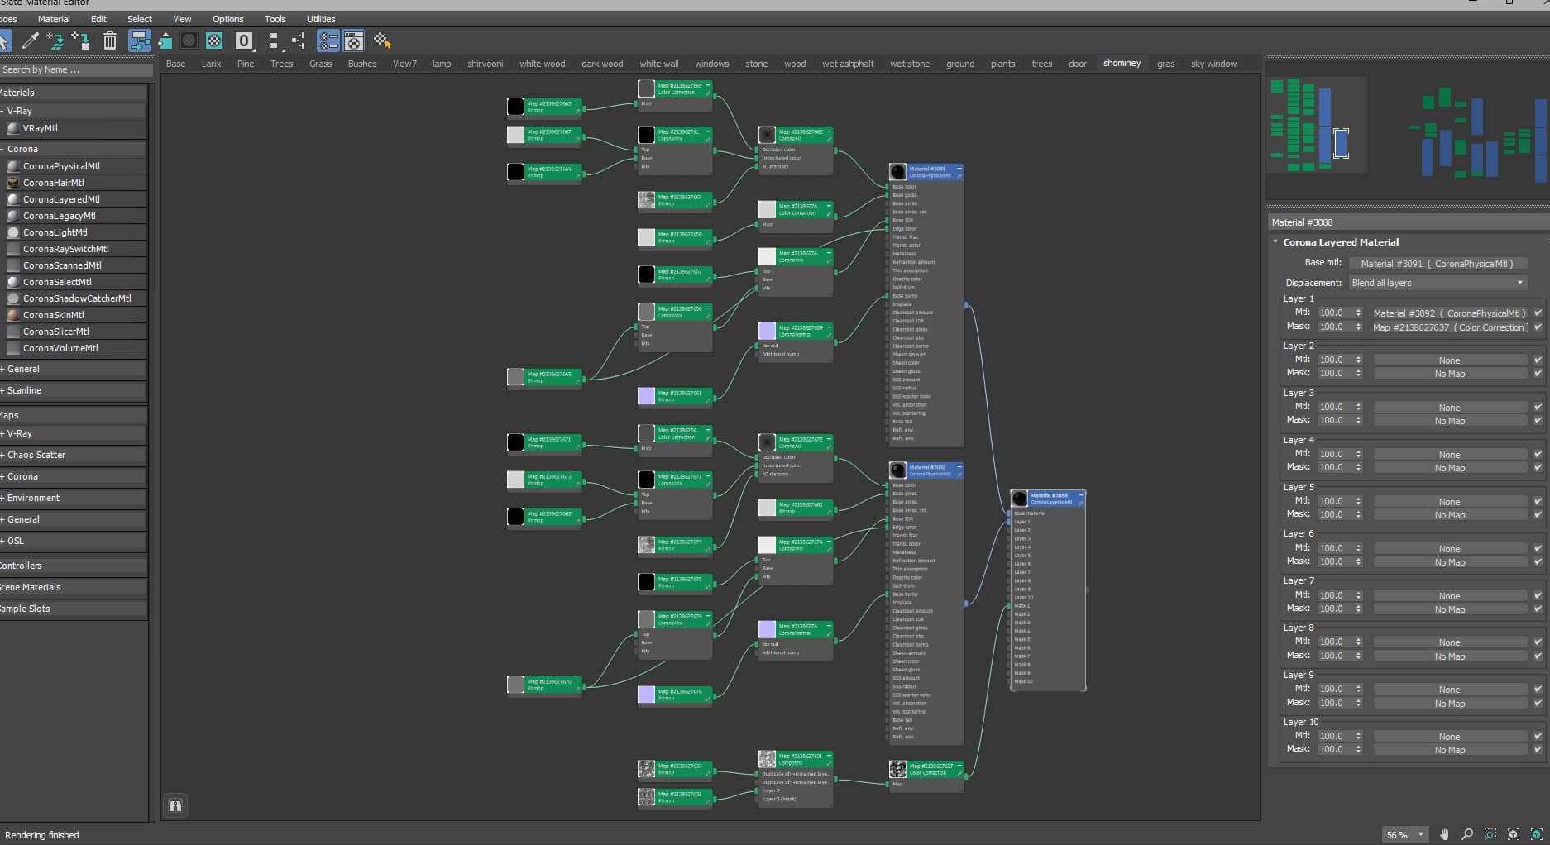Select the Zoom magnifier tool
The width and height of the screenshot is (1550, 845).
[1467, 834]
